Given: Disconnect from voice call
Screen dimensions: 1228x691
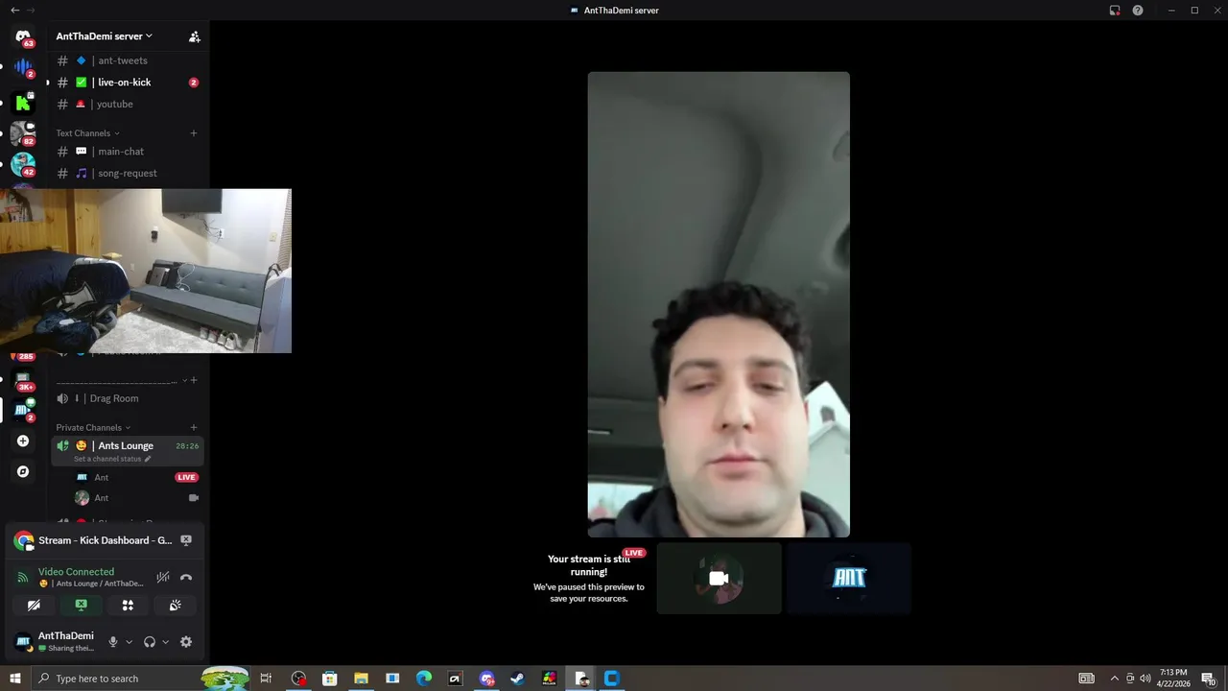Looking at the screenshot, I should click(x=186, y=577).
